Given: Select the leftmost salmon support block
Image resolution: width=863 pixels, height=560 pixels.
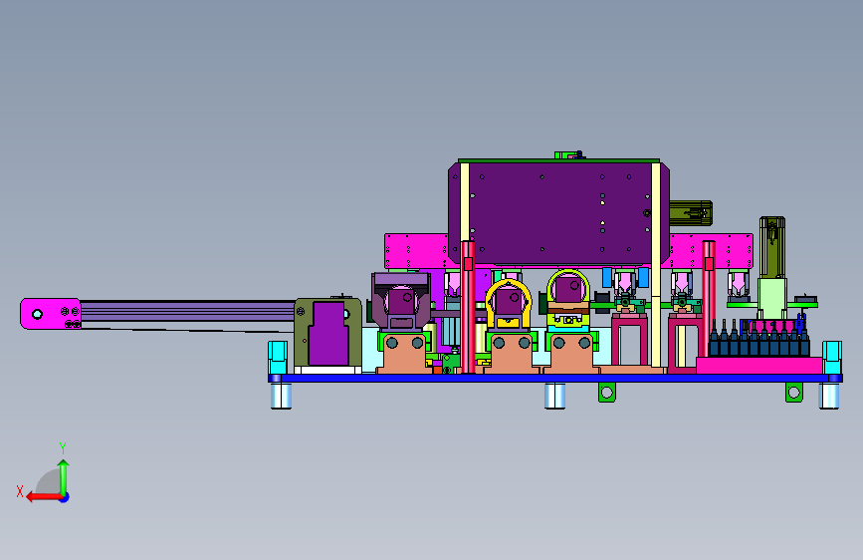Looking at the screenshot, I should tap(405, 354).
